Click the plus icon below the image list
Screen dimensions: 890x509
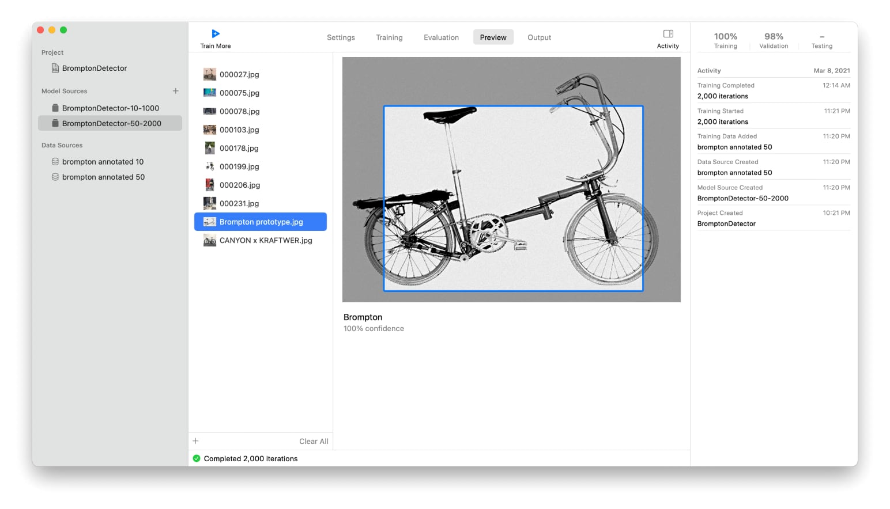tap(195, 441)
